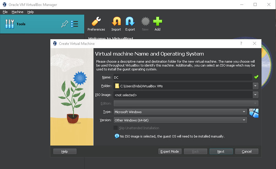Open the Type dropdown showing Microsoft Windows

(180, 112)
